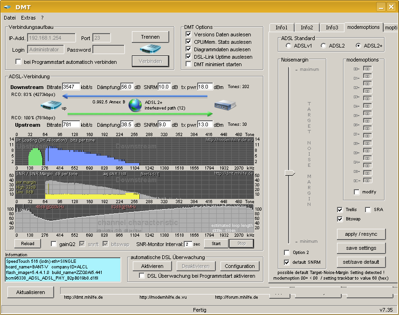Screen dimensions: 399x315
Task: Open the Configuration button
Action: (240, 266)
